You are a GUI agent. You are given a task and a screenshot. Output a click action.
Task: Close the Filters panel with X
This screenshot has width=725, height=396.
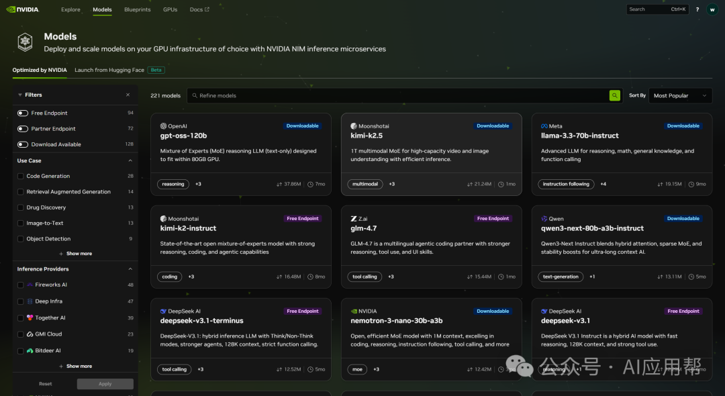[x=128, y=95]
